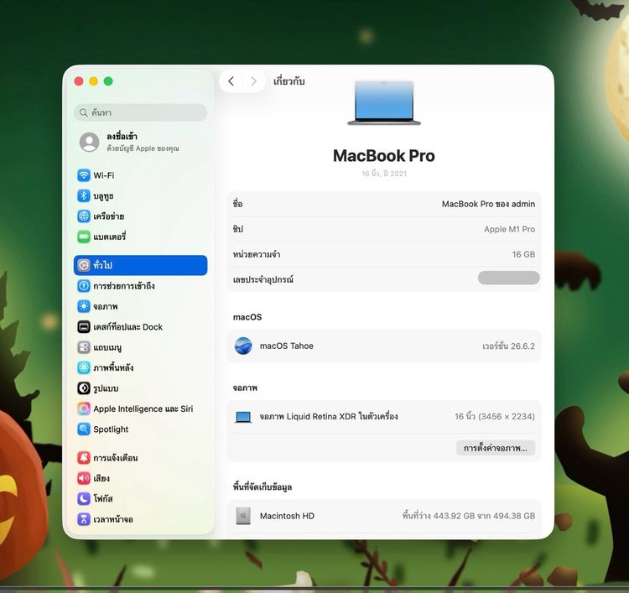Click the เกี่ยวกับ page title

pos(289,81)
